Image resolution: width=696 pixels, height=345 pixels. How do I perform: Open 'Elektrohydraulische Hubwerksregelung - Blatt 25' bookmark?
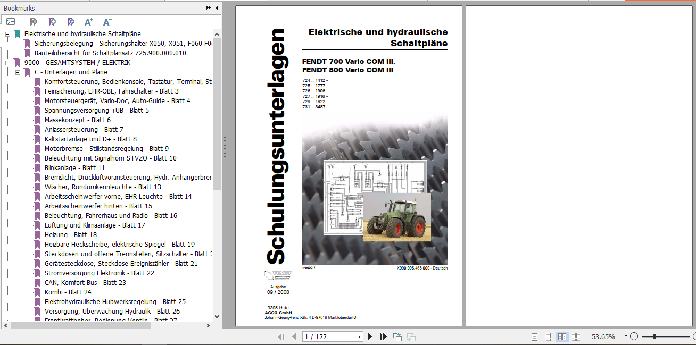click(115, 302)
